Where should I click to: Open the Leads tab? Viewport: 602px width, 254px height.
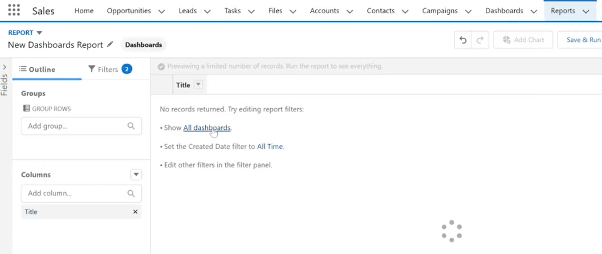[x=187, y=11]
